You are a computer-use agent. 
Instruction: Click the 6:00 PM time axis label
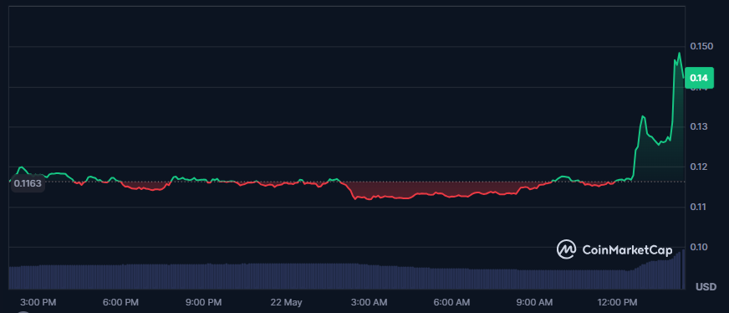coord(122,302)
